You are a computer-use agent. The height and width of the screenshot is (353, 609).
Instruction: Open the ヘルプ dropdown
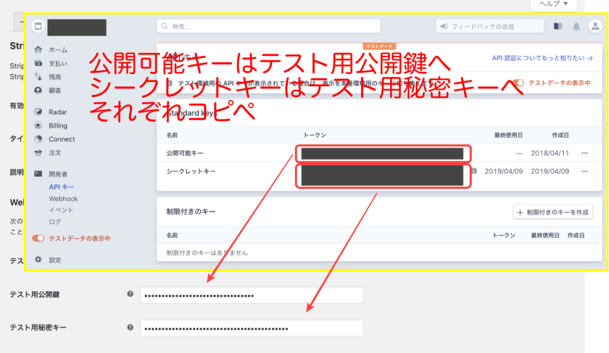click(x=554, y=5)
